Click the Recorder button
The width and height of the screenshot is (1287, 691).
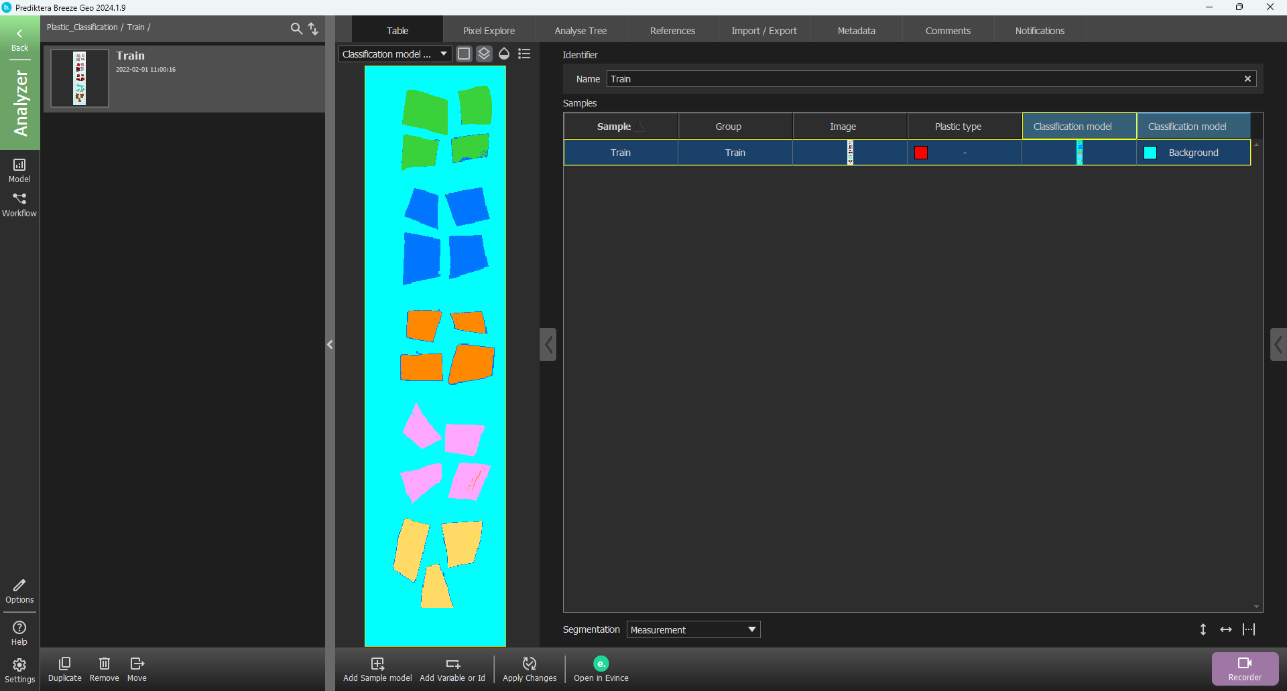(x=1245, y=669)
